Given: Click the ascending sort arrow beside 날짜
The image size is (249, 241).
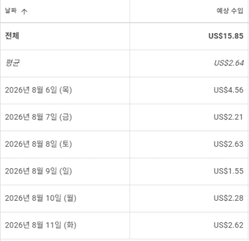Looking at the screenshot, I should coord(24,12).
